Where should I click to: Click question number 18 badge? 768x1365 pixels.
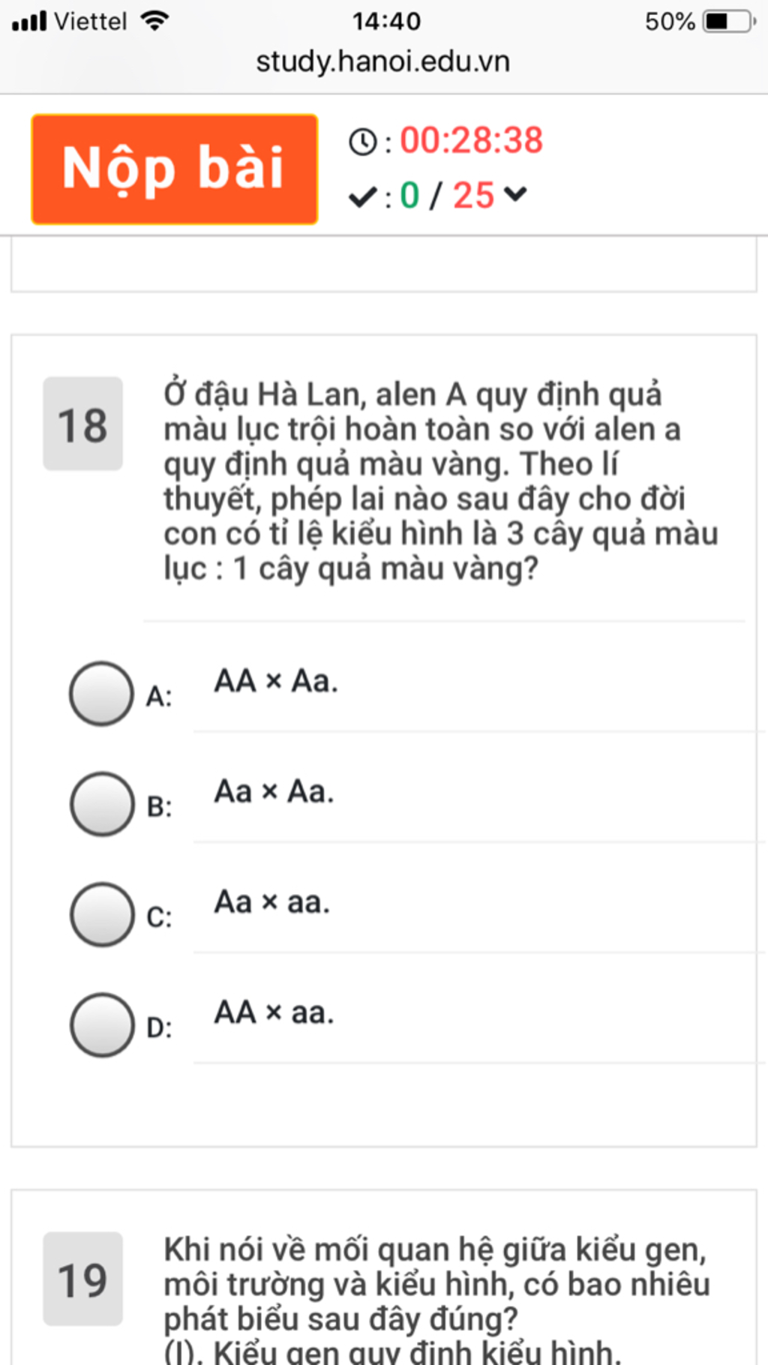[x=82, y=424]
